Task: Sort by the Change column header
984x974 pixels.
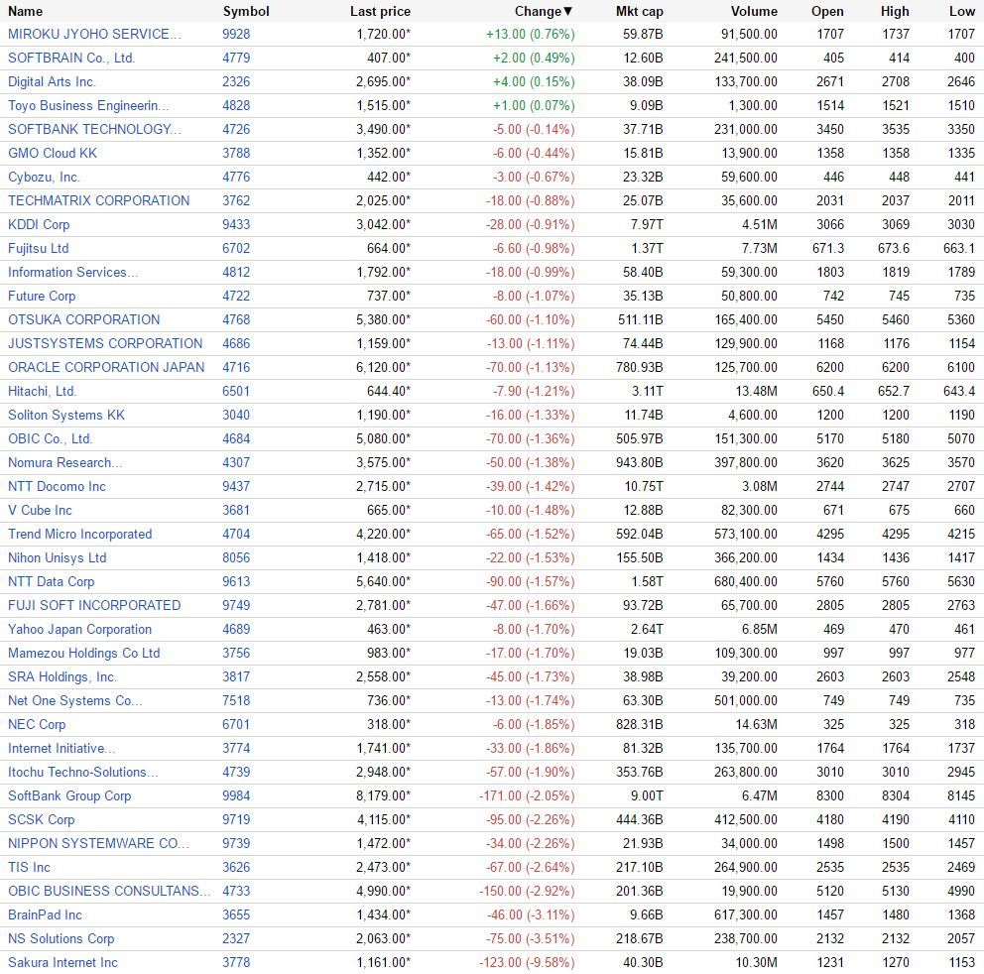Action: pyautogui.click(x=544, y=11)
